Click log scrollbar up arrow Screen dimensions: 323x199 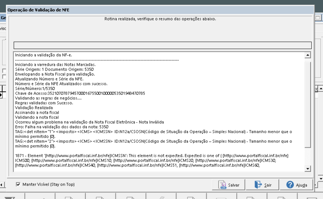(x=307, y=55)
